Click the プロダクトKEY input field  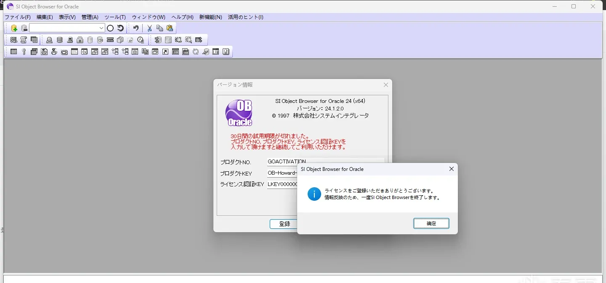[x=282, y=173]
